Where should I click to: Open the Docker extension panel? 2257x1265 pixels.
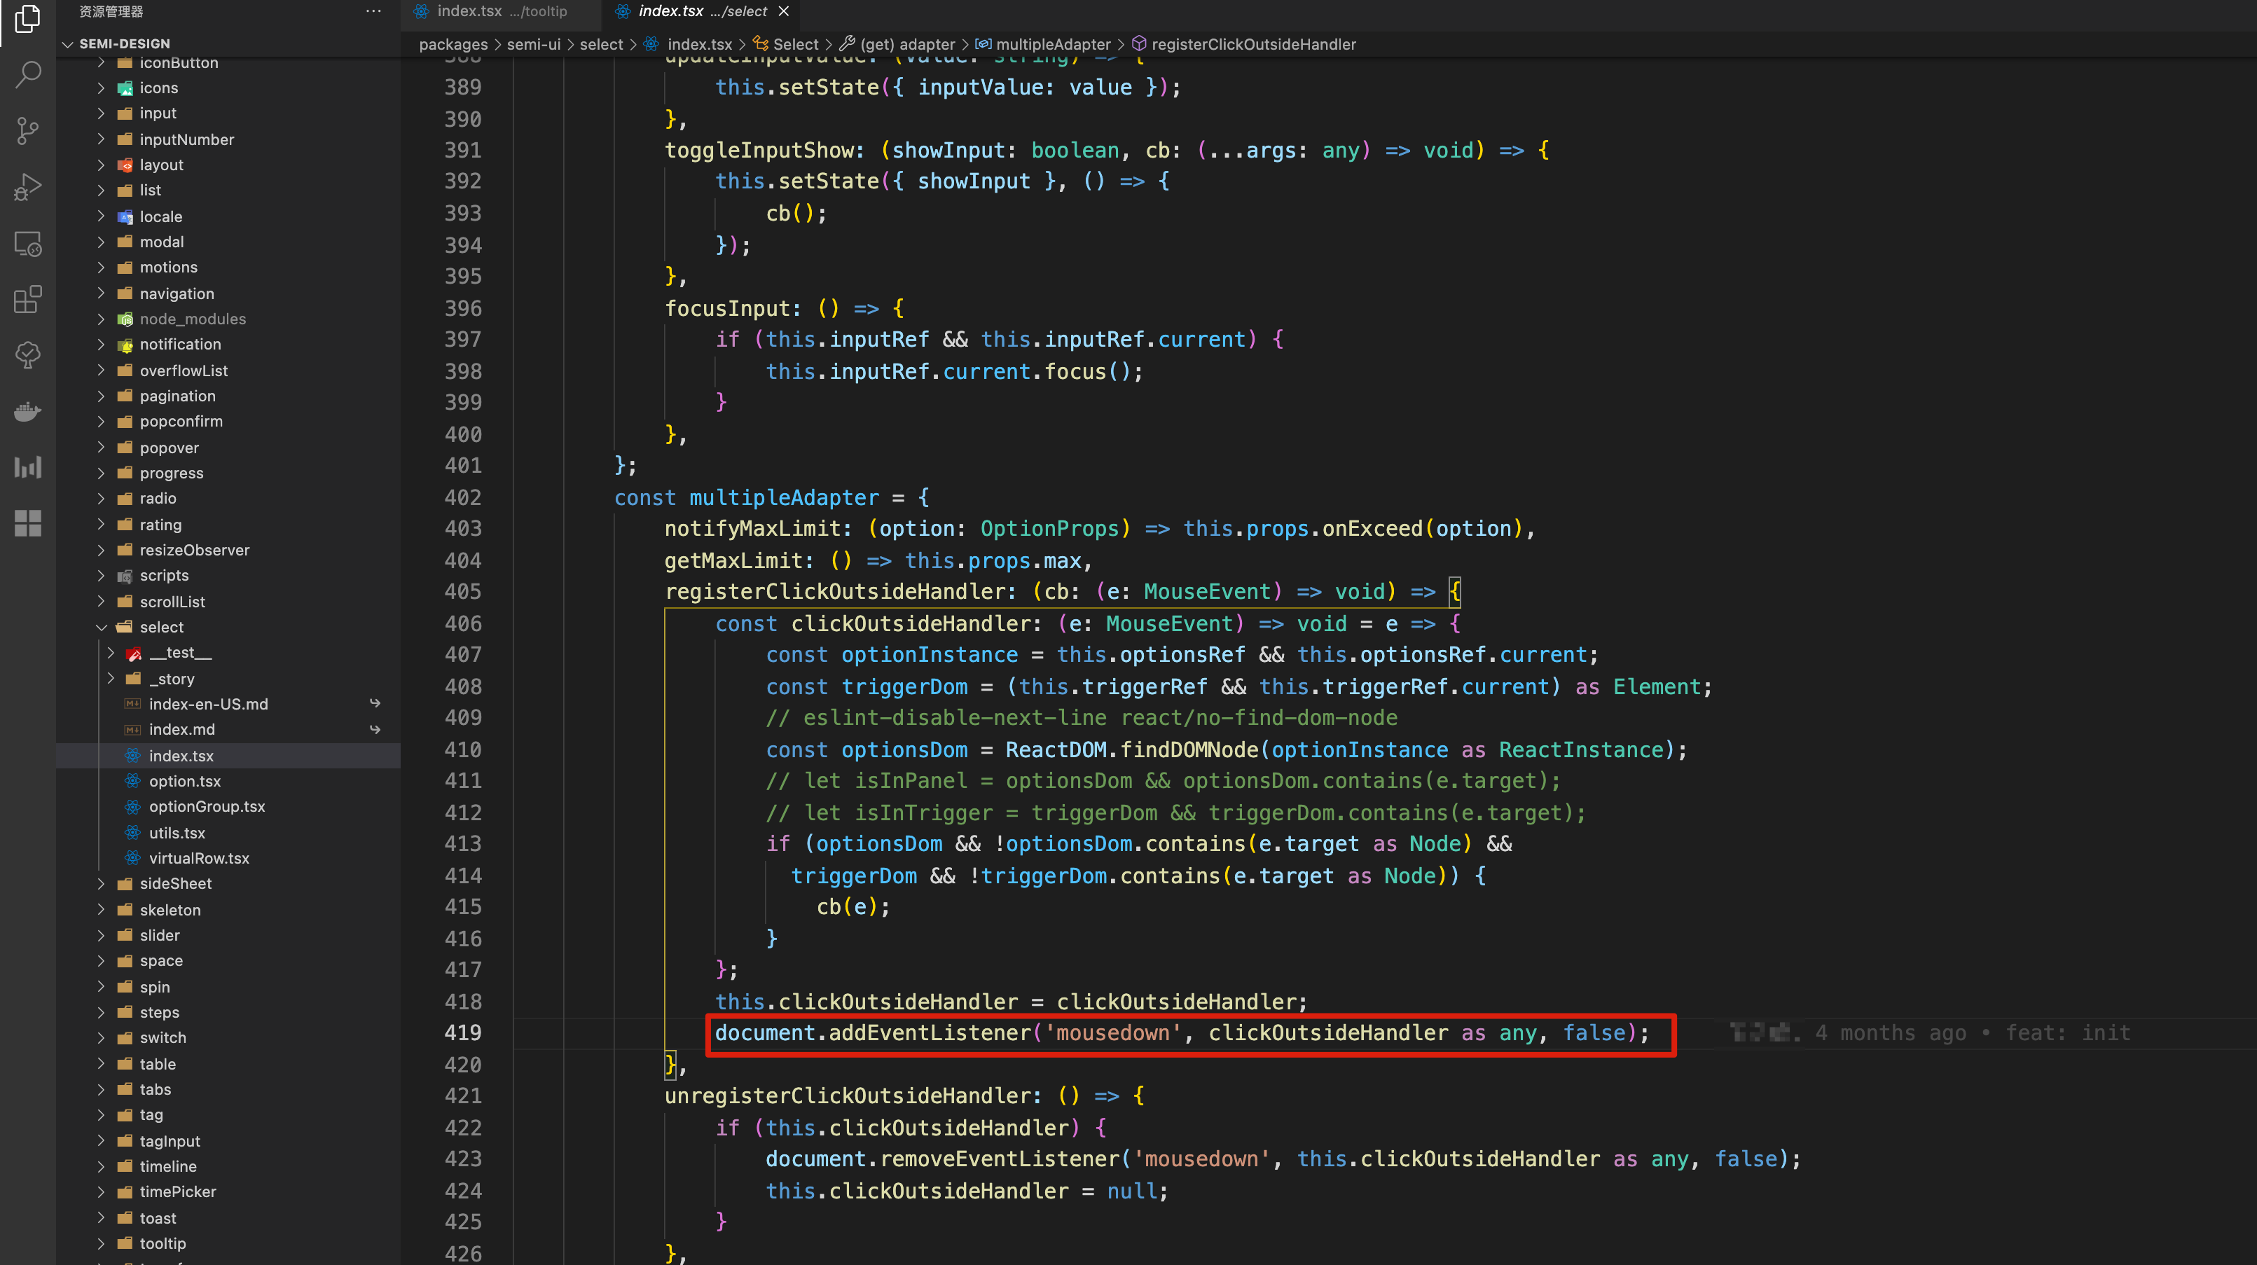pyautogui.click(x=27, y=411)
